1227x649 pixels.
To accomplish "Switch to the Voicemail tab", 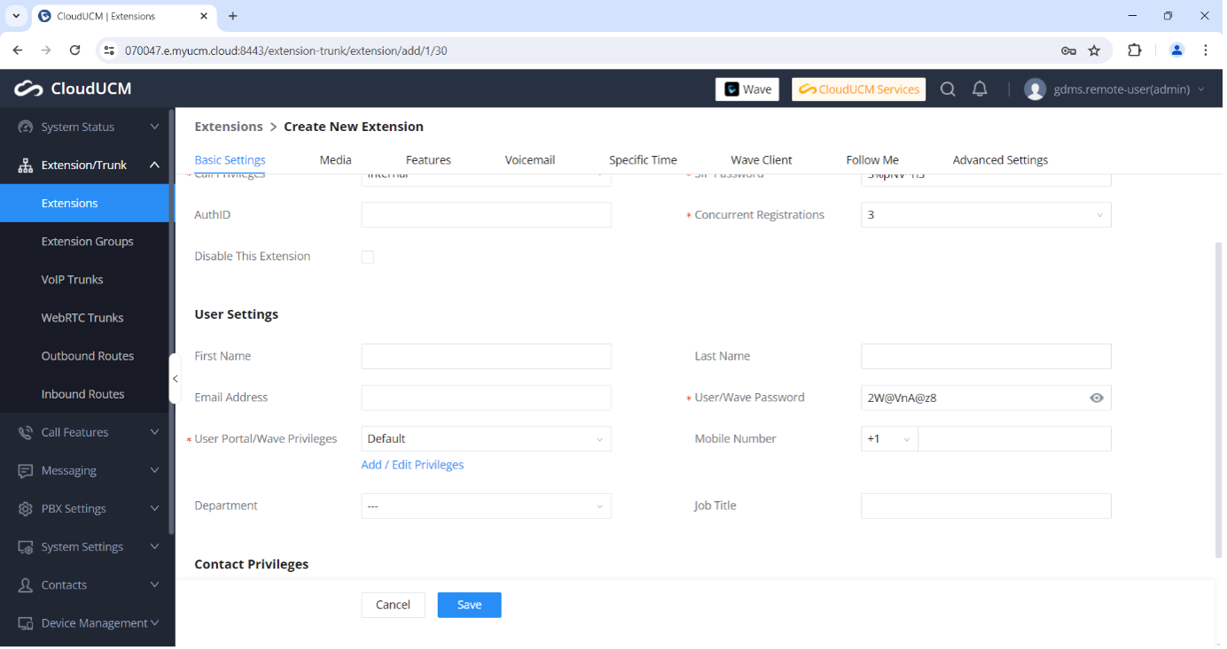I will click(529, 160).
